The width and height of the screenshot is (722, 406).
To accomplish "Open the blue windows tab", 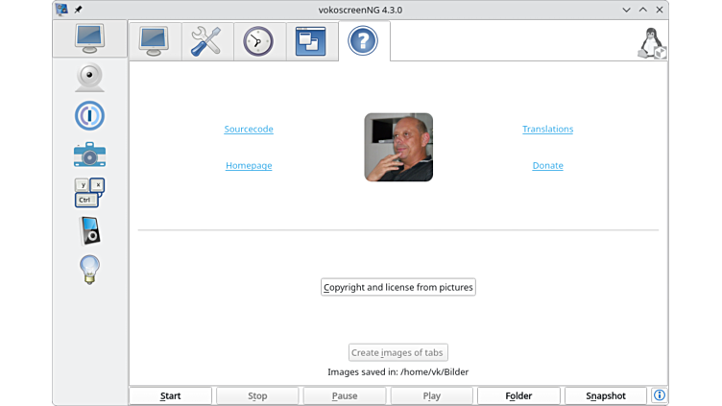I will point(311,41).
